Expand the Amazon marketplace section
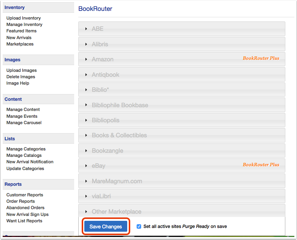297x240 pixels. pyautogui.click(x=182, y=59)
